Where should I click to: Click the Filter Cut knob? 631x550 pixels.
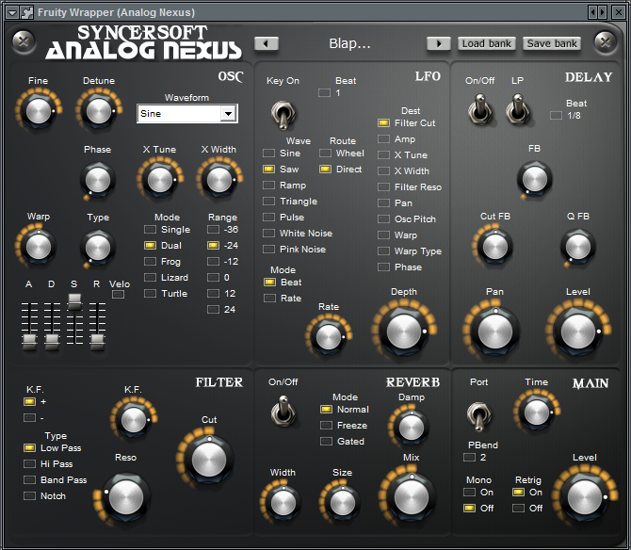pos(209,460)
